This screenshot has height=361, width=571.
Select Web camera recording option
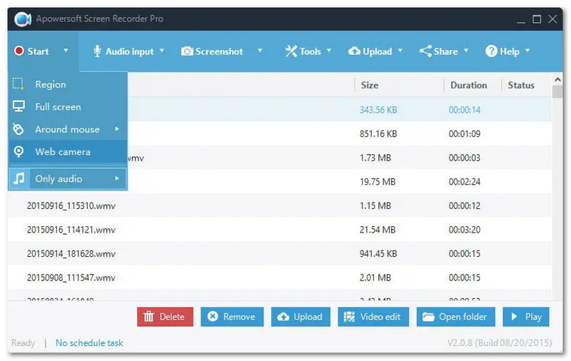click(x=68, y=151)
